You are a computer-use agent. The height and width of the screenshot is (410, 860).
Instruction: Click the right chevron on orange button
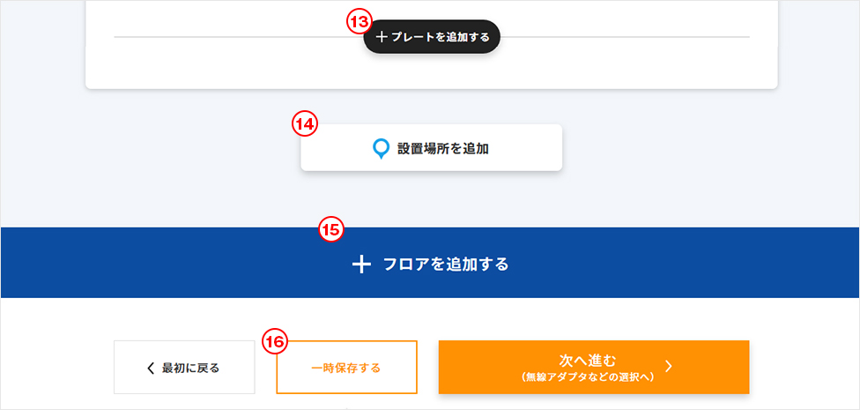669,366
